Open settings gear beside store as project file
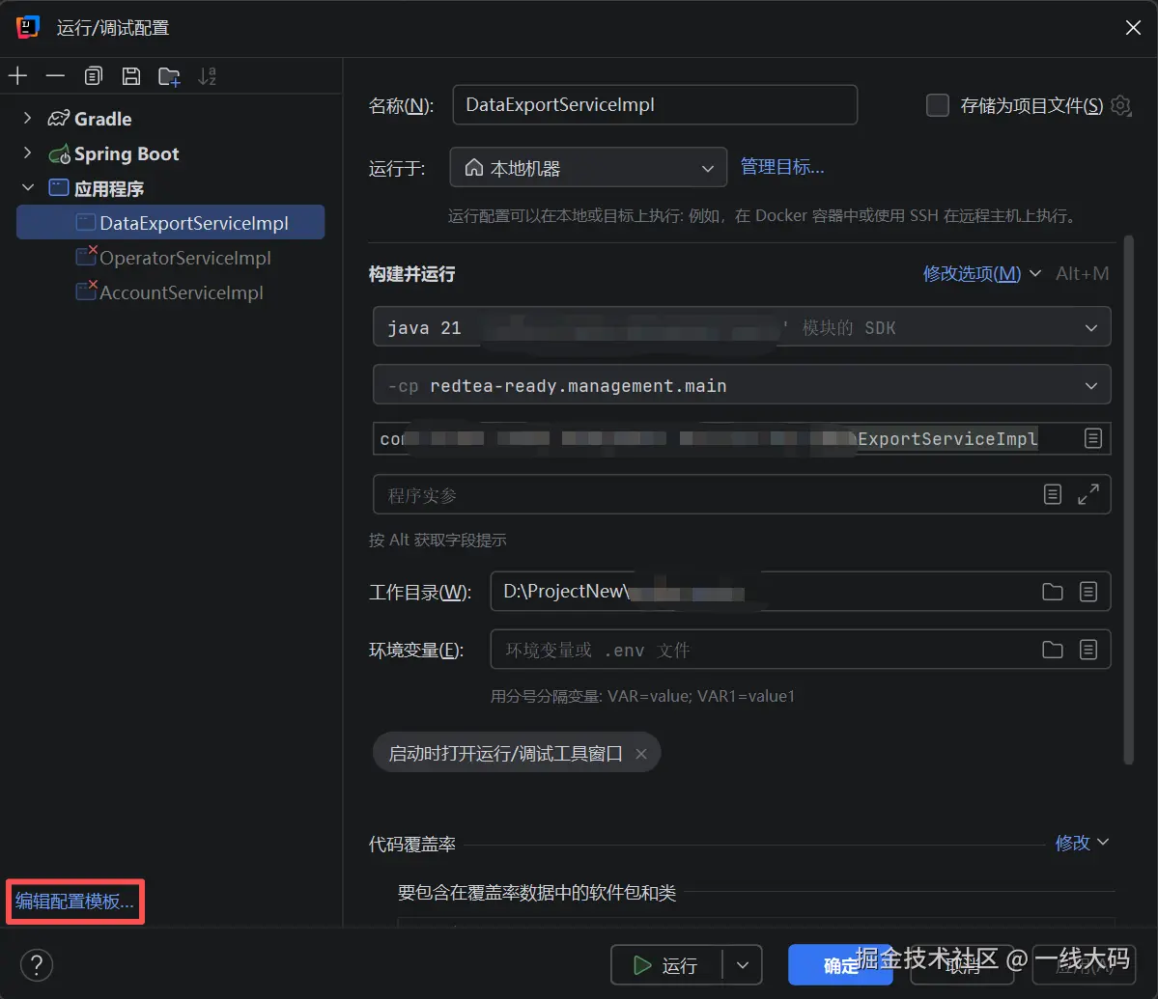This screenshot has width=1158, height=999. (1121, 105)
